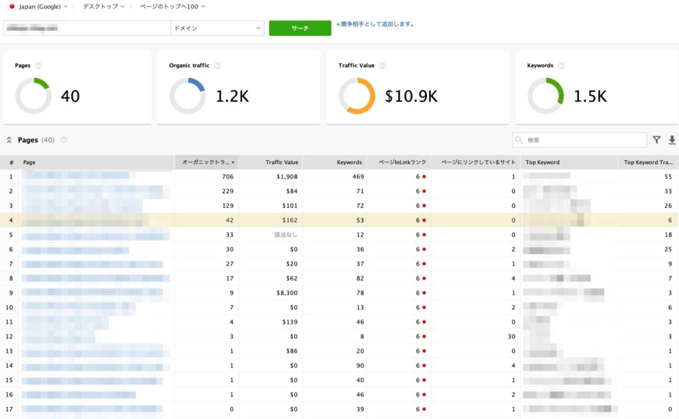Click the magnifier icon in the search box

pos(519,140)
